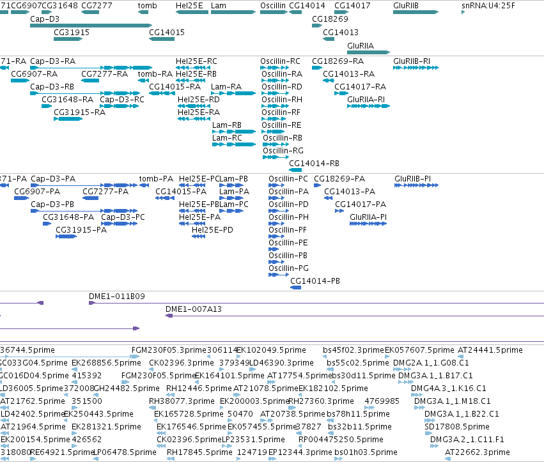544x462 pixels.
Task: Select transcript Lam-RC
Action: [234, 144]
